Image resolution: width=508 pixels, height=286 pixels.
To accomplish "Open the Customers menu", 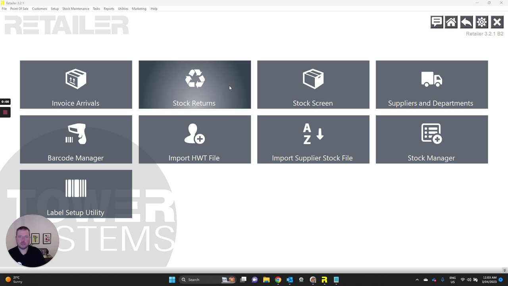I will click(39, 9).
